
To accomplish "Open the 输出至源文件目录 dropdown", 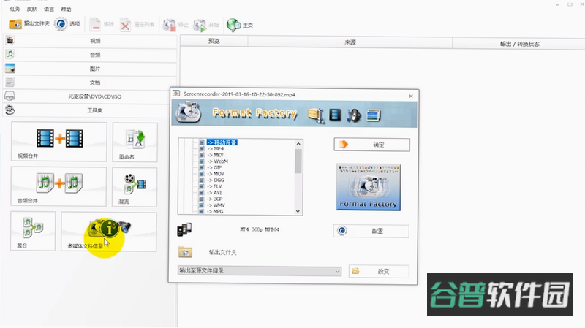I will point(260,271).
